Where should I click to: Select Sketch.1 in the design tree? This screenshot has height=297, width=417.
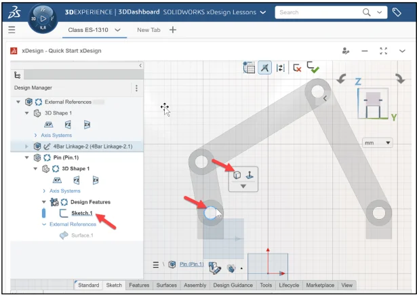[81, 213]
